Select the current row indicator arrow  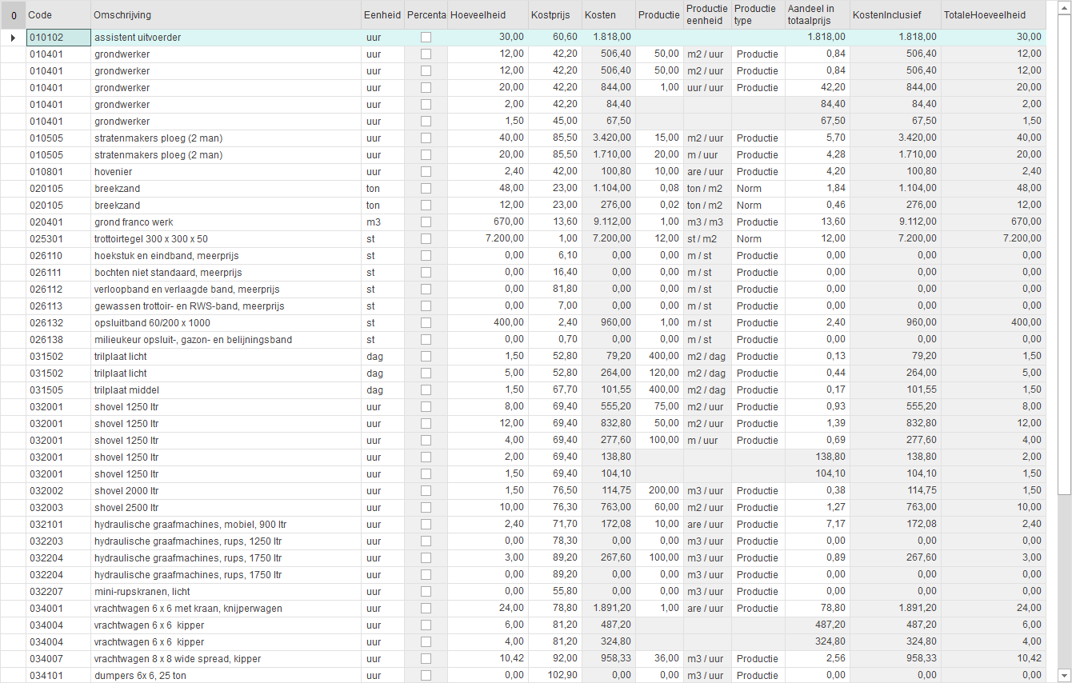[13, 38]
